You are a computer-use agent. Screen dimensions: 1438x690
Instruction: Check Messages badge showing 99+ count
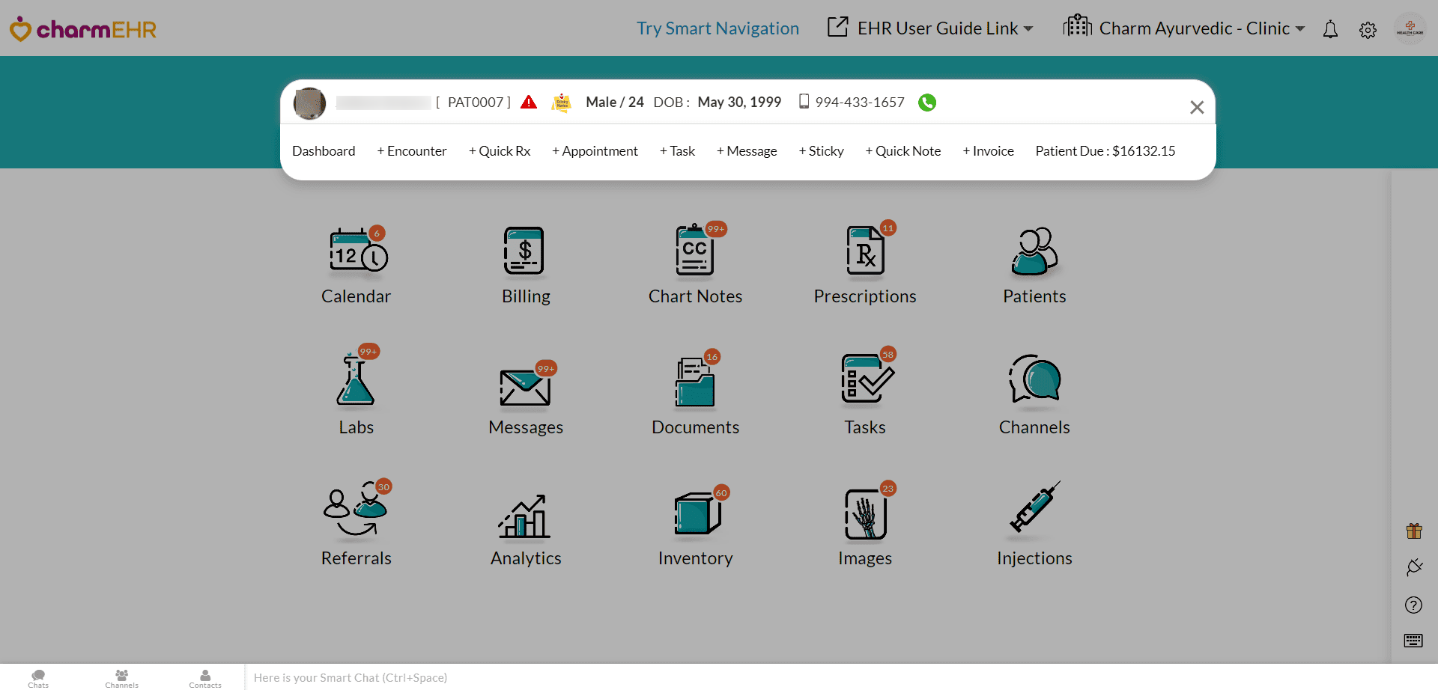(x=545, y=368)
